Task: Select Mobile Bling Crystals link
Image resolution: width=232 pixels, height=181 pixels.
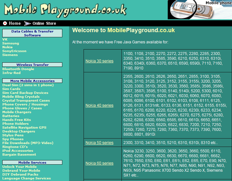Action: [21, 96]
